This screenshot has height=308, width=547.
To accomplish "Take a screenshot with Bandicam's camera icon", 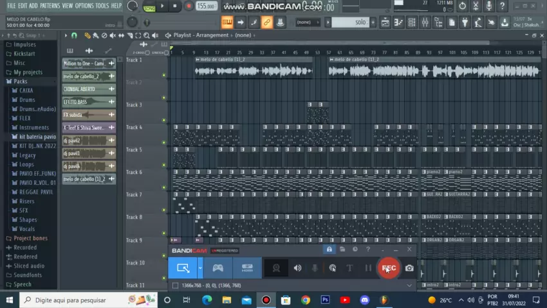I will click(409, 268).
